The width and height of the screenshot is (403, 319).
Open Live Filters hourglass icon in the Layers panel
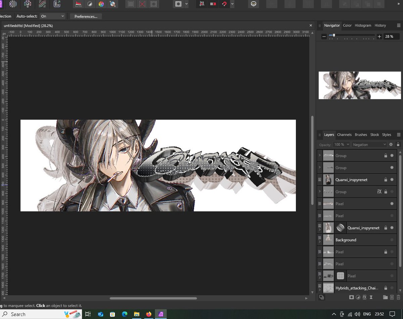[x=371, y=297]
